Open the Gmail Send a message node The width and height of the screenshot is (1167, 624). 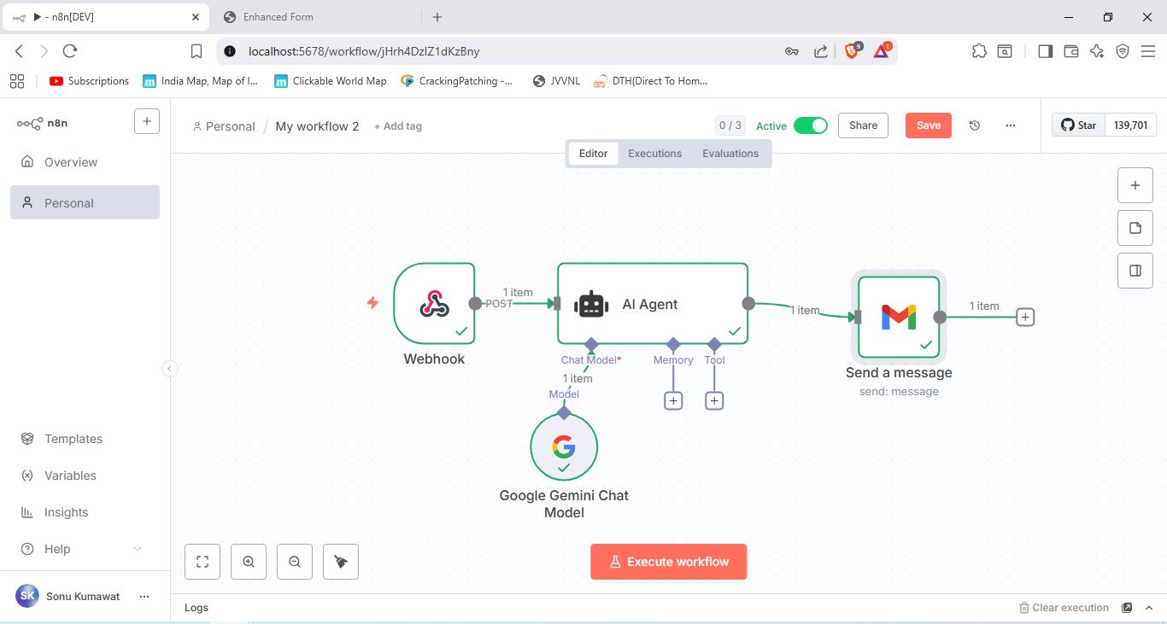click(899, 317)
